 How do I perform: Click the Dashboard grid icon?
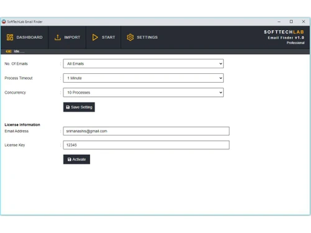pyautogui.click(x=10, y=37)
